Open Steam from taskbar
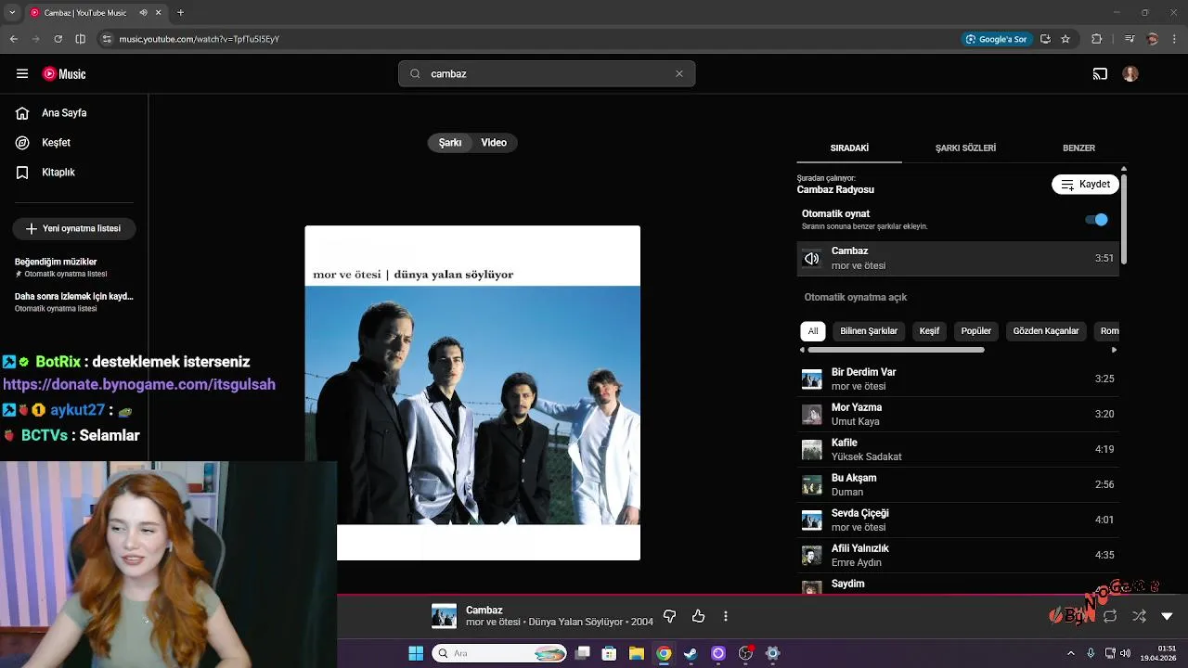This screenshot has height=668, width=1188. [x=691, y=653]
